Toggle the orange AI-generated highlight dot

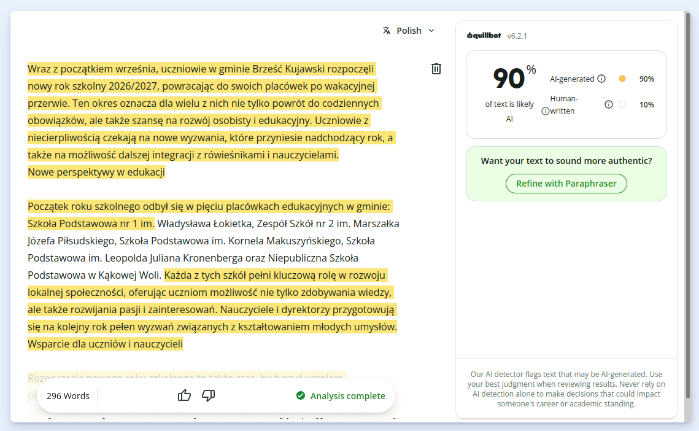(622, 79)
